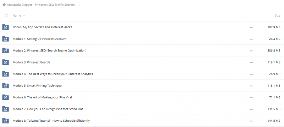
Task: Click folder icon for Module 2 Pinterest SEO
Action: pyautogui.click(x=5, y=50)
